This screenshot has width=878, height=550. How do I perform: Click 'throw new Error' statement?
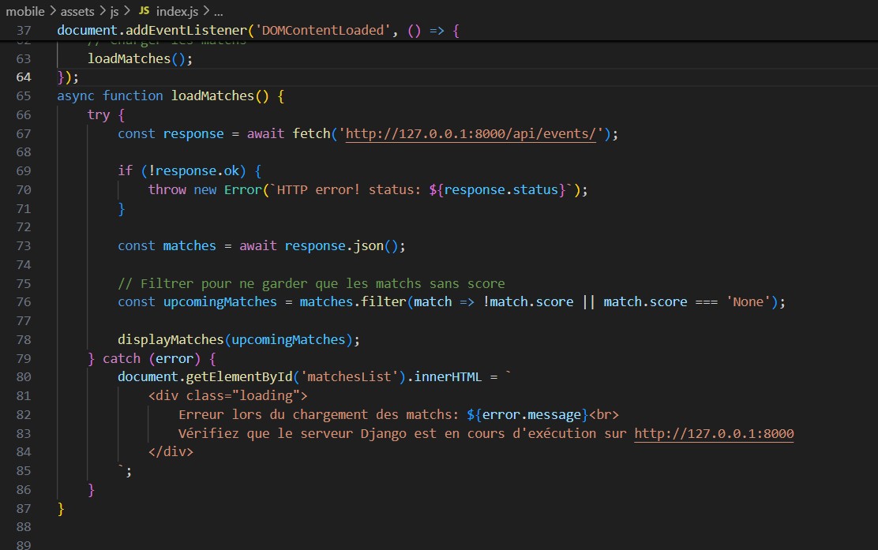click(204, 189)
